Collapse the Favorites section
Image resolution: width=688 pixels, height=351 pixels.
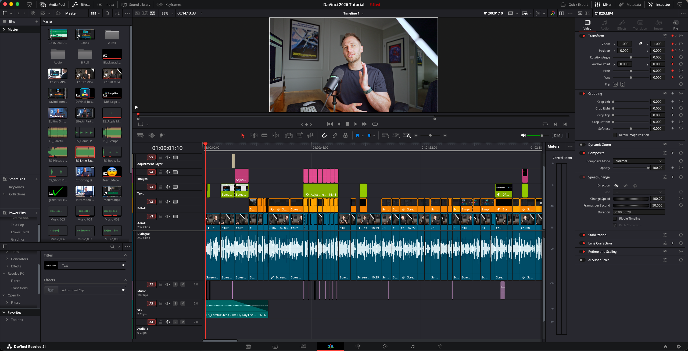(x=4, y=312)
